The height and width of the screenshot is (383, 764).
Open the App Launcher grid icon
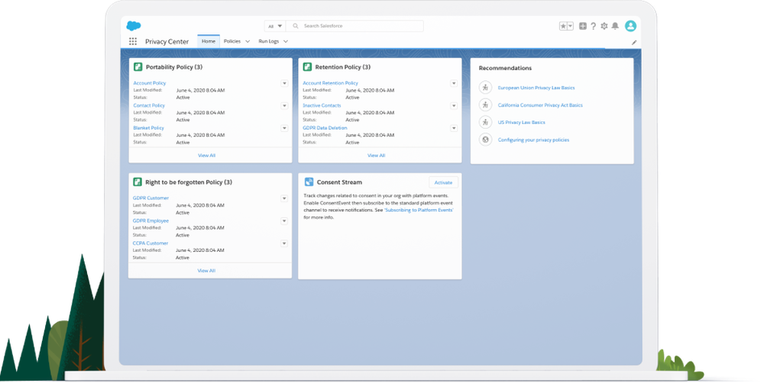click(x=132, y=41)
